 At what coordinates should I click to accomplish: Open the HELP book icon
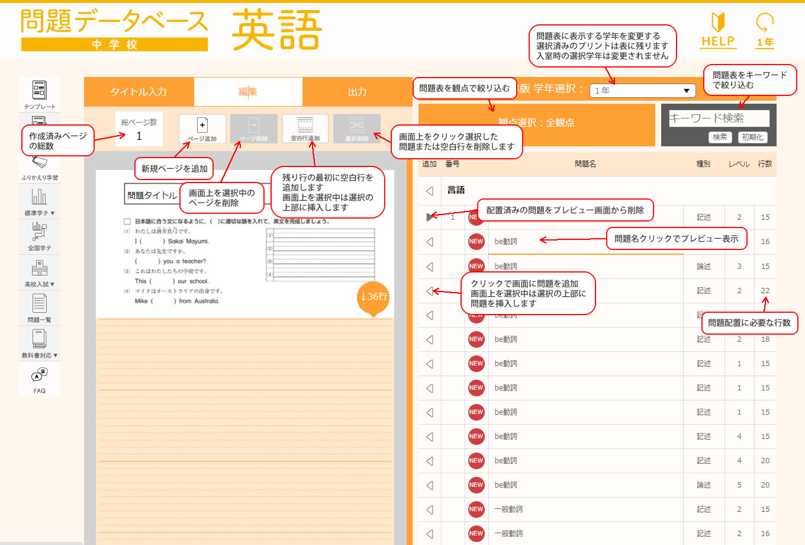point(718,30)
